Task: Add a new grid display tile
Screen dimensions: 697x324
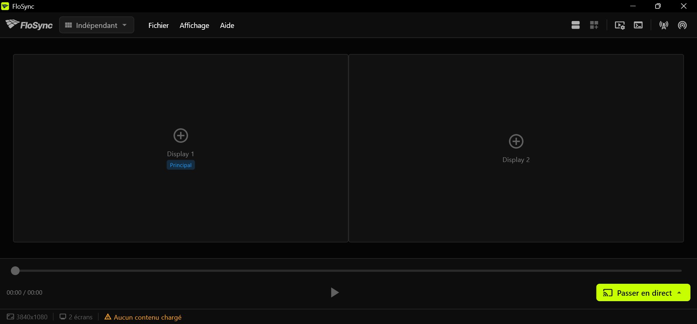Action: point(594,25)
